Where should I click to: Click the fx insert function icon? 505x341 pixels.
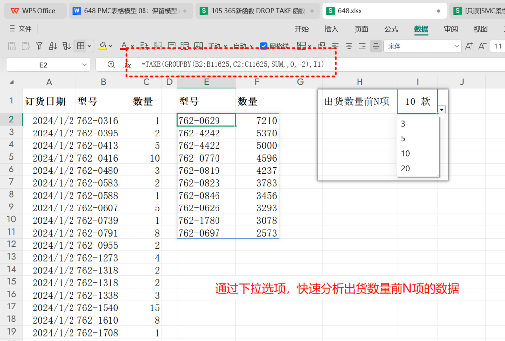coord(128,65)
